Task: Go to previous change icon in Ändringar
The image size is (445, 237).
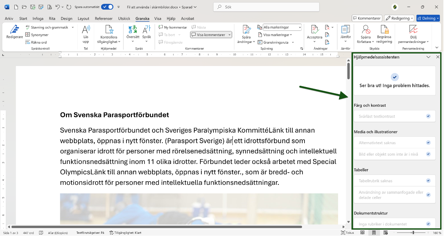Action: click(x=327, y=35)
